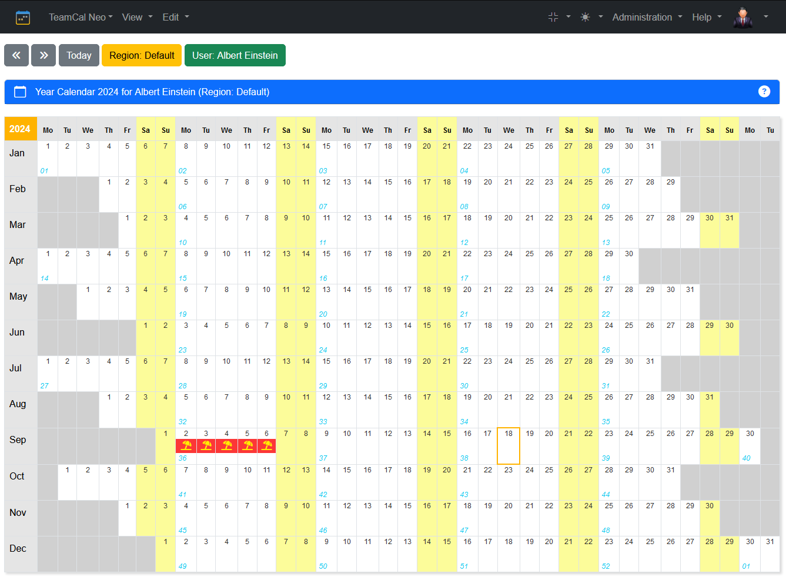Click the help question mark icon

(x=764, y=92)
